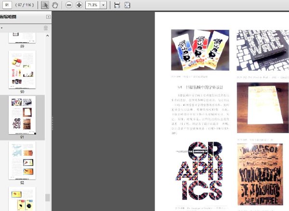The height and width of the screenshot is (211, 289).
Task: Open the thumbnail below page 92
Action: (x=22, y=199)
